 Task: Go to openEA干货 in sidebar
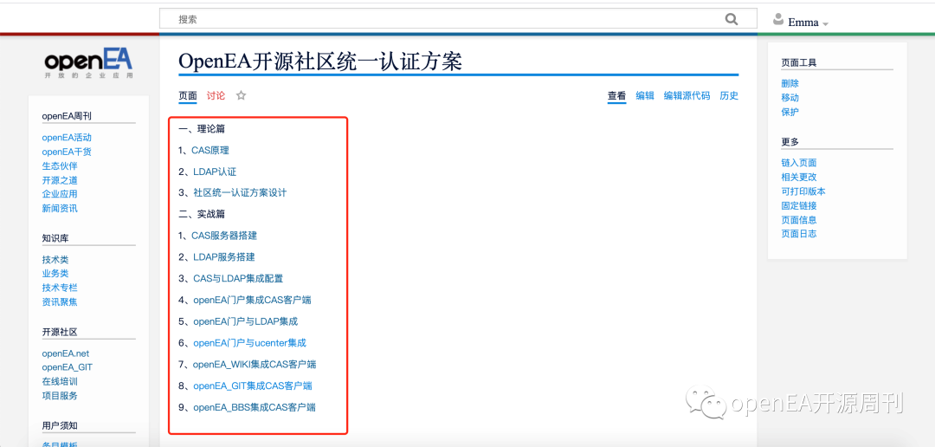pyautogui.click(x=67, y=152)
